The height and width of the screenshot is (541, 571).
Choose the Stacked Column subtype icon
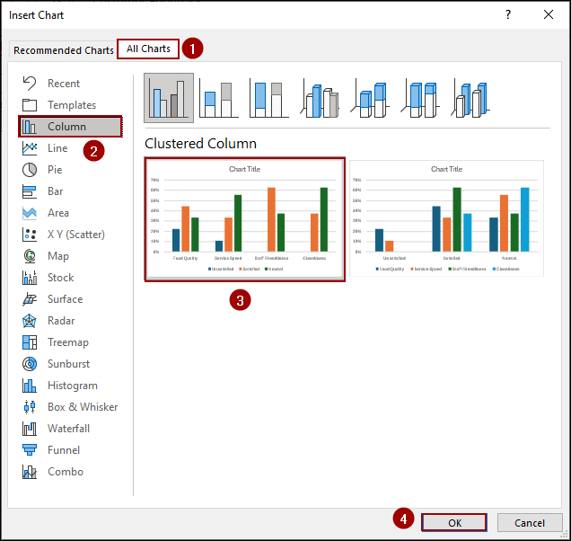point(219,98)
